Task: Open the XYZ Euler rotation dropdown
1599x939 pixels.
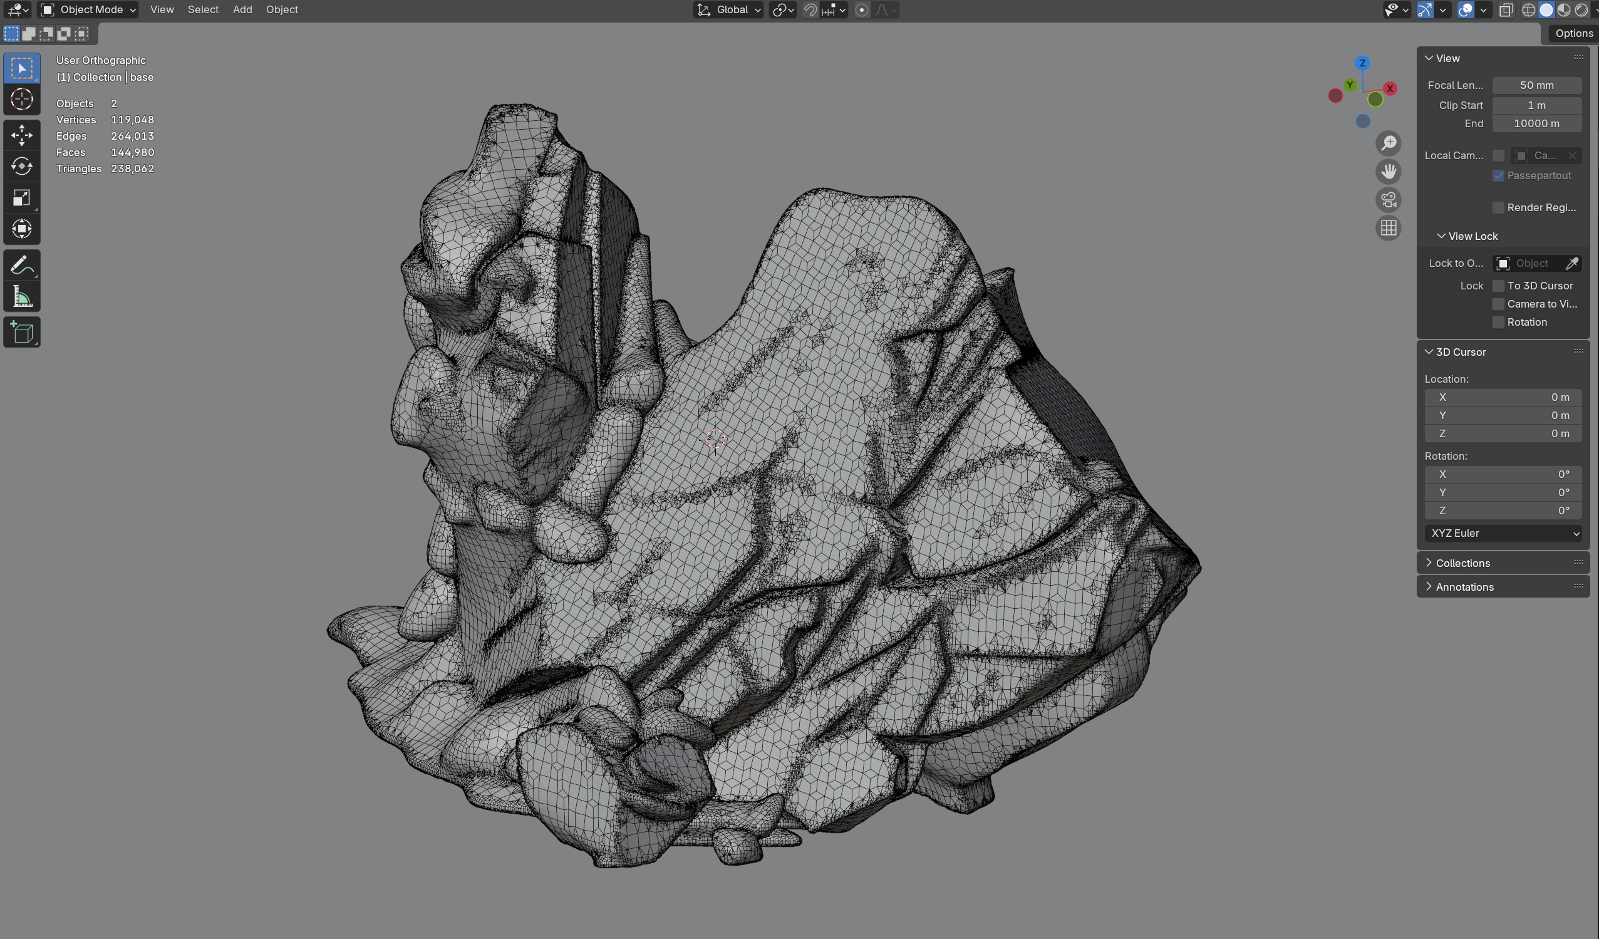Action: coord(1502,533)
